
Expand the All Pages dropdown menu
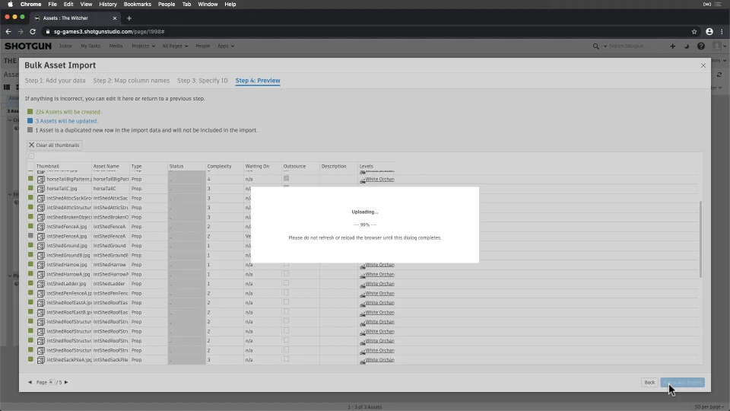(x=175, y=46)
